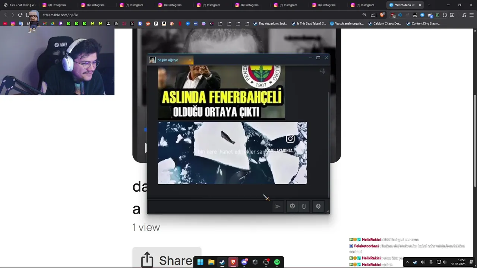Viewport: 477px width, 268px height.
Task: Open the Brave hamburger main menu
Action: click(x=472, y=15)
